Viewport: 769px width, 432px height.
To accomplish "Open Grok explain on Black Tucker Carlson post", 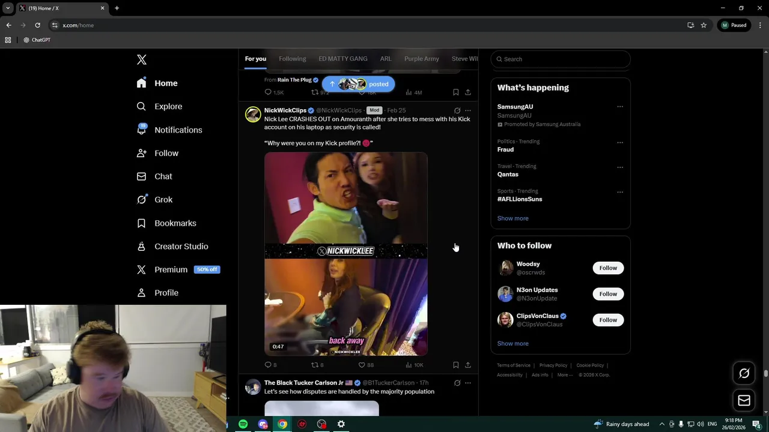I will [x=457, y=383].
